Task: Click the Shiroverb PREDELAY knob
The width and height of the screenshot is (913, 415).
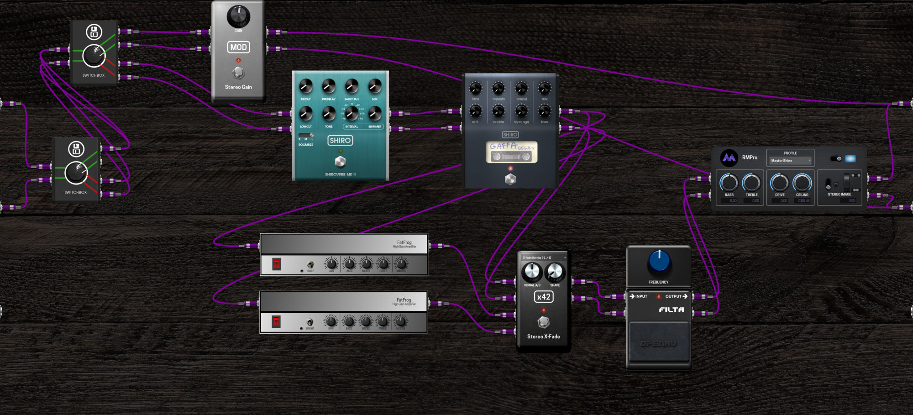Action: tap(329, 86)
